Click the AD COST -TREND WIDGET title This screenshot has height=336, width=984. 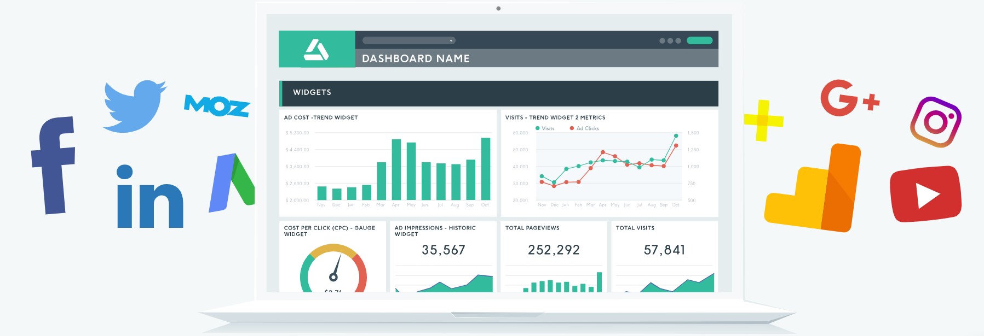pyautogui.click(x=321, y=117)
